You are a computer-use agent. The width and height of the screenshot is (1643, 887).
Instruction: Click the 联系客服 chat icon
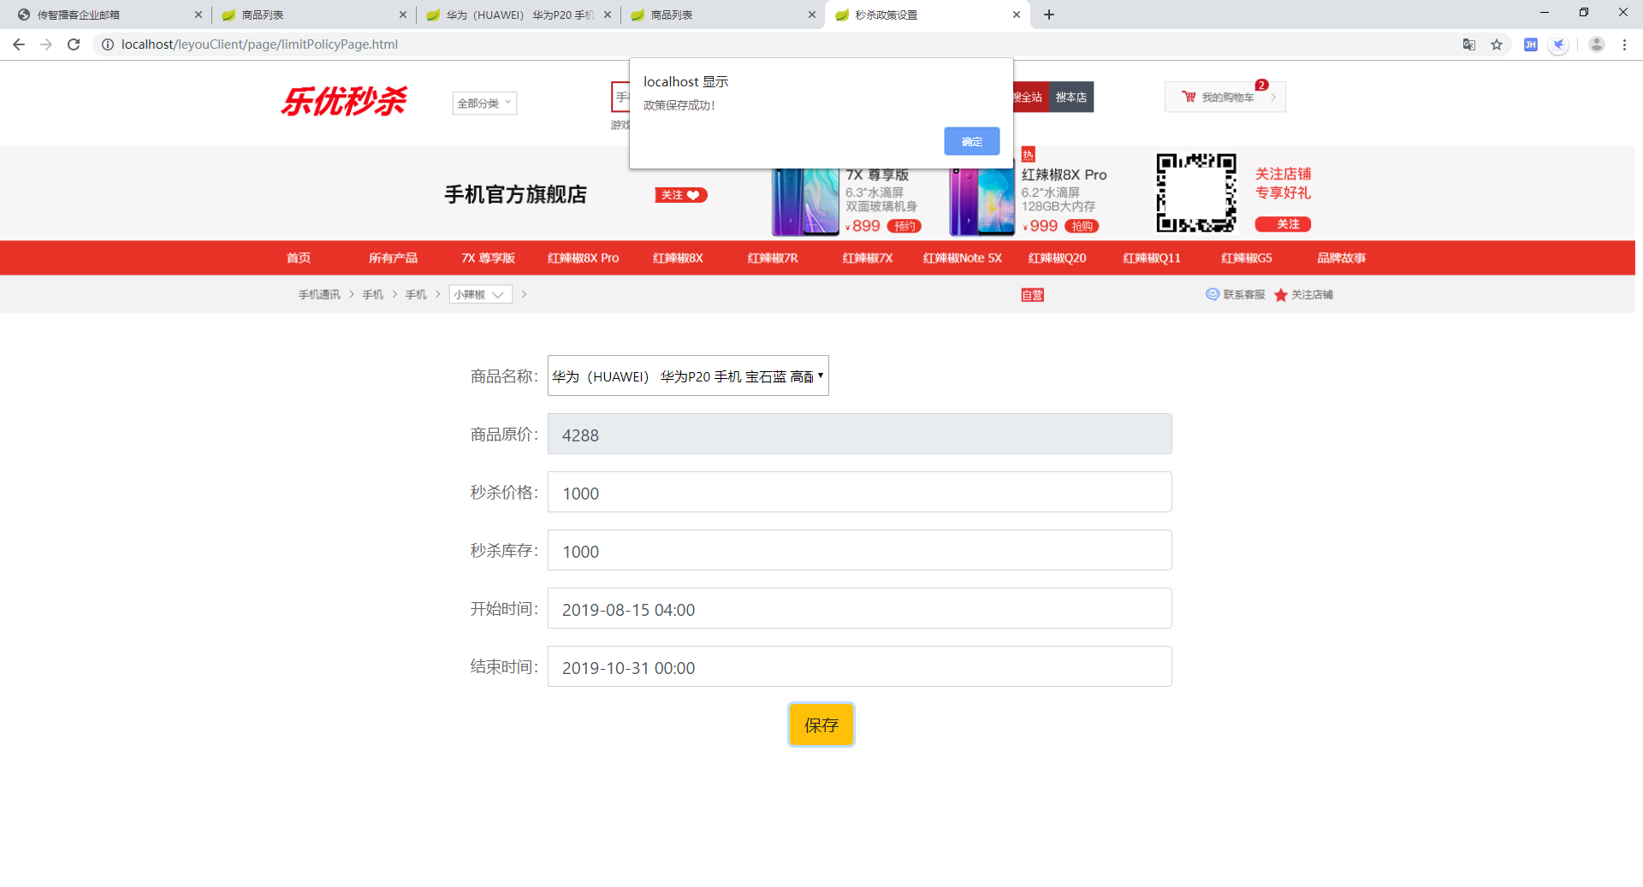(1213, 294)
